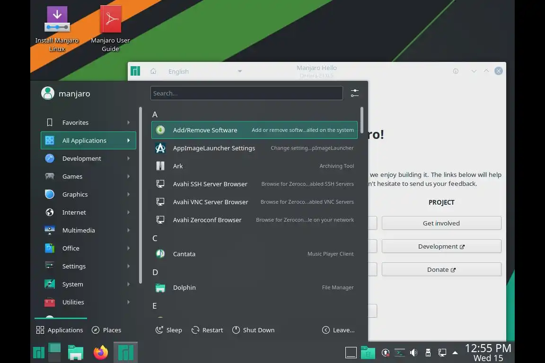Click the removable devices tray icon
Viewport: 545px width, 363px height.
[428, 353]
